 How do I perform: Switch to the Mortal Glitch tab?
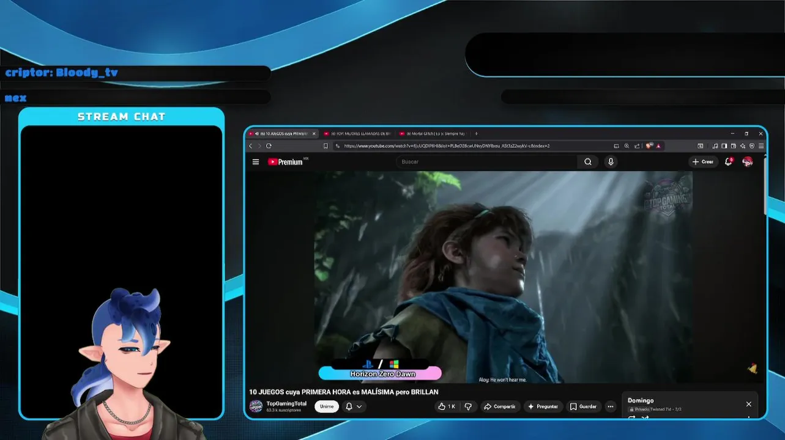pos(433,133)
